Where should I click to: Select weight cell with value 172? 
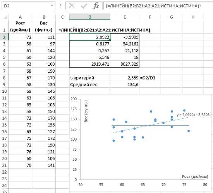[44, 138]
